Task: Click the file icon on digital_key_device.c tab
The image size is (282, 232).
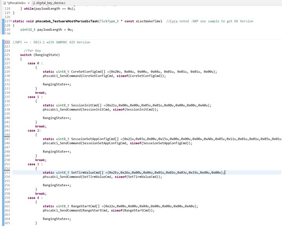Action: coord(33,3)
